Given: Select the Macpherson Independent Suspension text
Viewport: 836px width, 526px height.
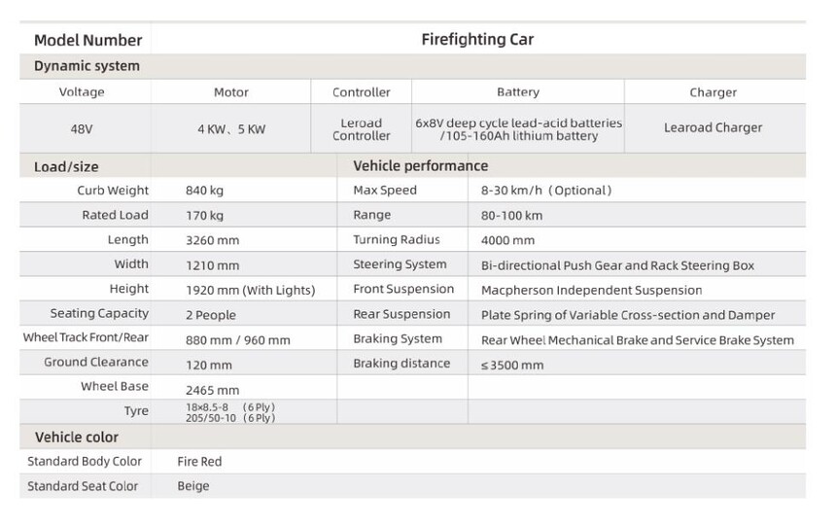Looking at the screenshot, I should (591, 290).
